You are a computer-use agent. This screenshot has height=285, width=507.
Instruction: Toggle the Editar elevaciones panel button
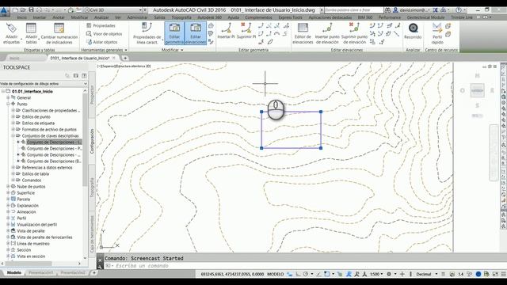pos(196,33)
